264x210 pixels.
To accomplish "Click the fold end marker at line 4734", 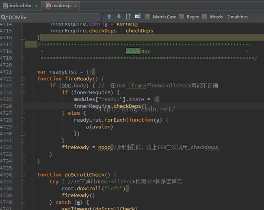I will click(23, 161).
